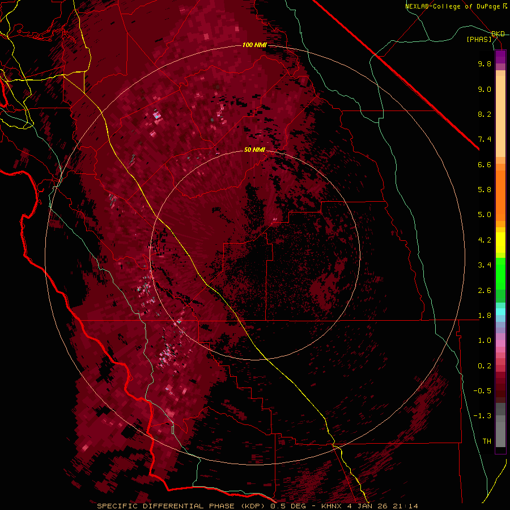Click the 3.4 value on the color scale

484,265
